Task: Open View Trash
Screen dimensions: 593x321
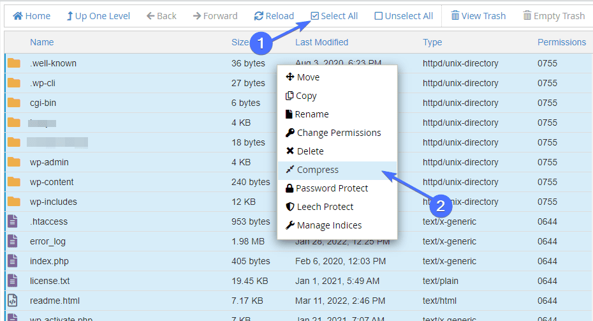Action: pos(478,16)
